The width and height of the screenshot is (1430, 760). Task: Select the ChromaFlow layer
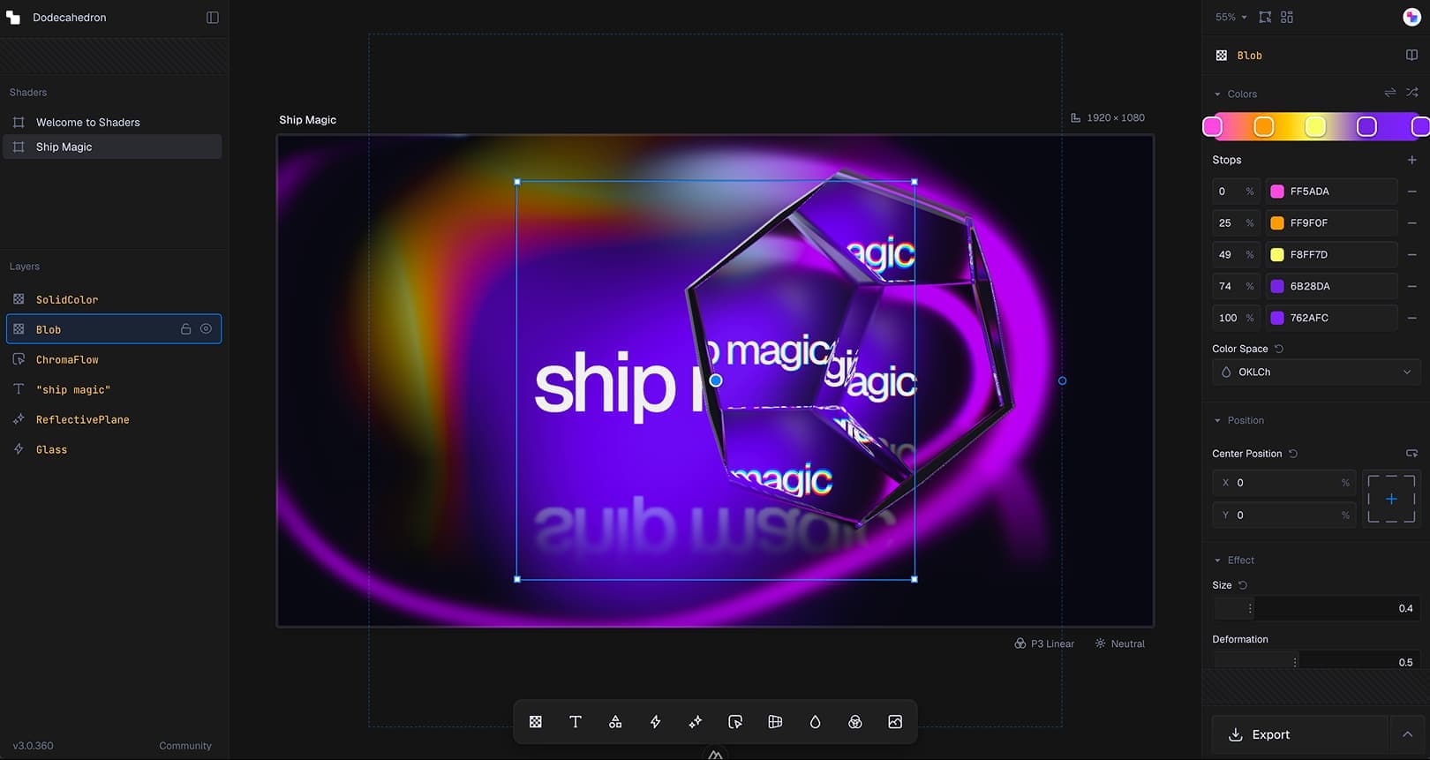[113, 359]
